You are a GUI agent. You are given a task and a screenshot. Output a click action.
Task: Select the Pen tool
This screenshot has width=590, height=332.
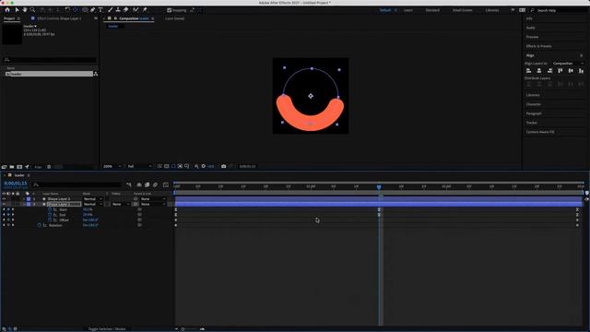92,10
